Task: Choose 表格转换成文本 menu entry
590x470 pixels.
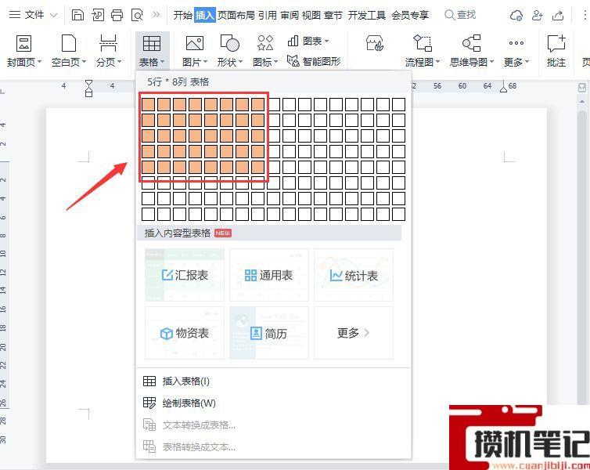Action: (274, 447)
